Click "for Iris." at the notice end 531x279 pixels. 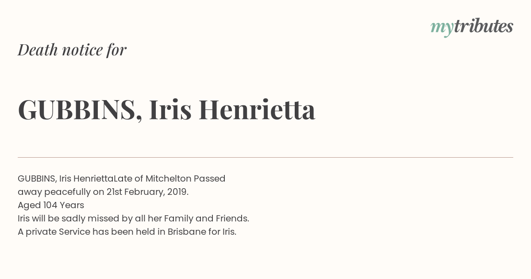point(222,232)
